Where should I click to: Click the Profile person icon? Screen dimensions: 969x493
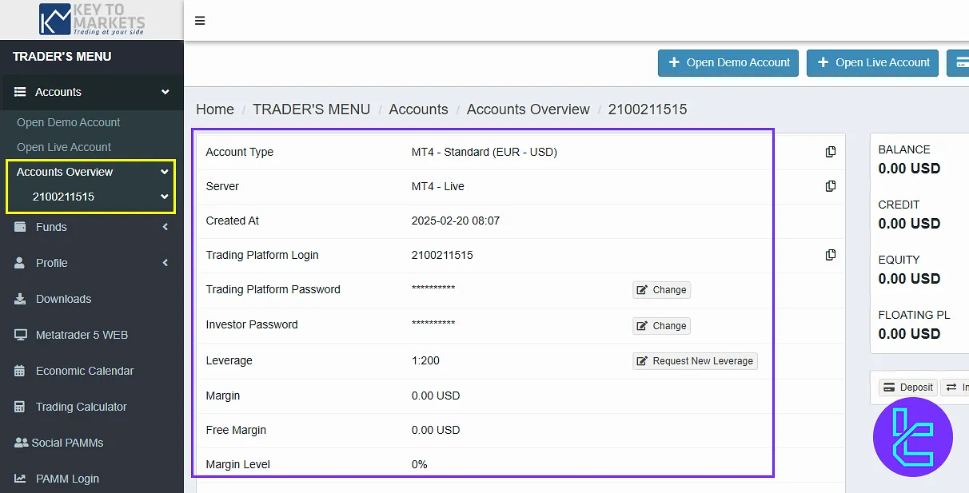click(20, 263)
